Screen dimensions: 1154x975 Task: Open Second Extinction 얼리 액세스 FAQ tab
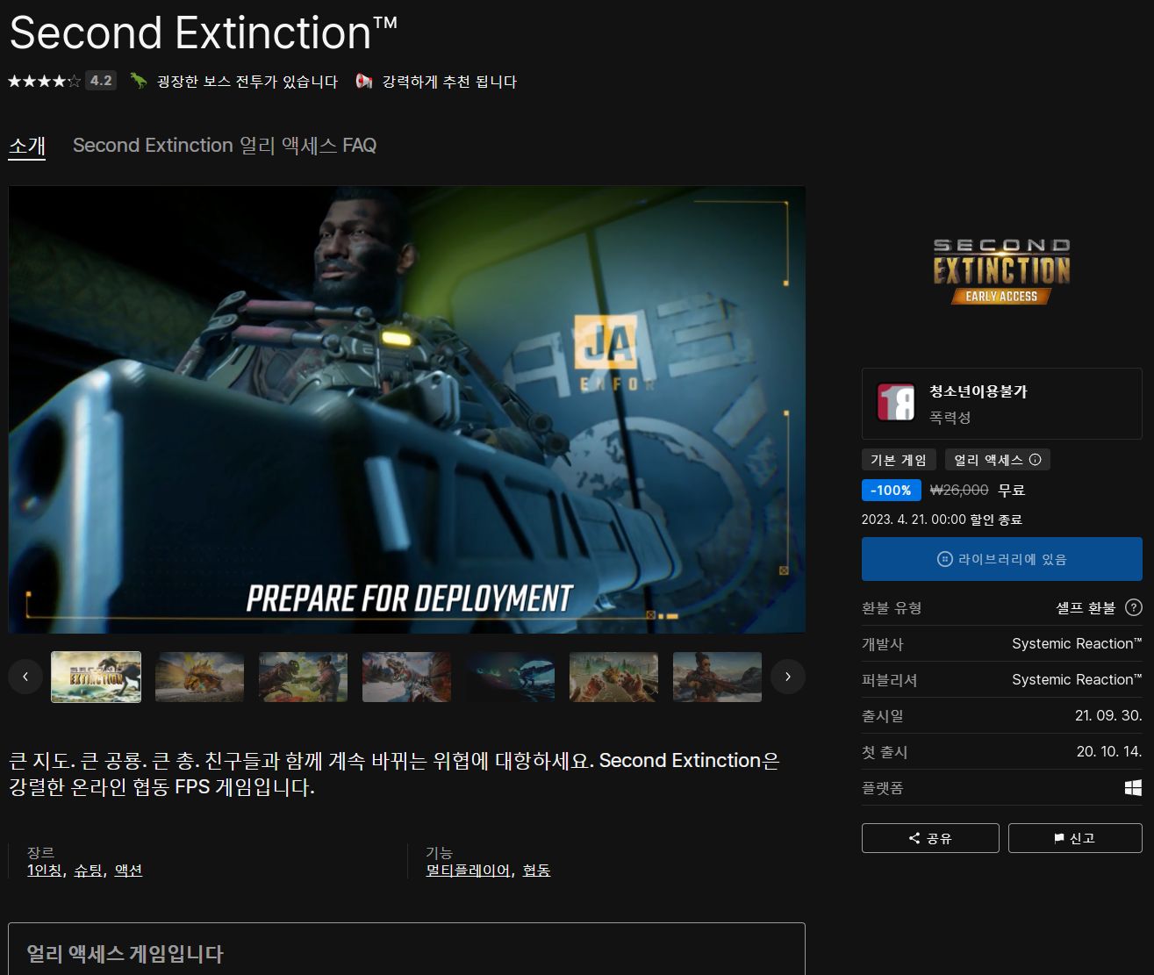pyautogui.click(x=225, y=146)
